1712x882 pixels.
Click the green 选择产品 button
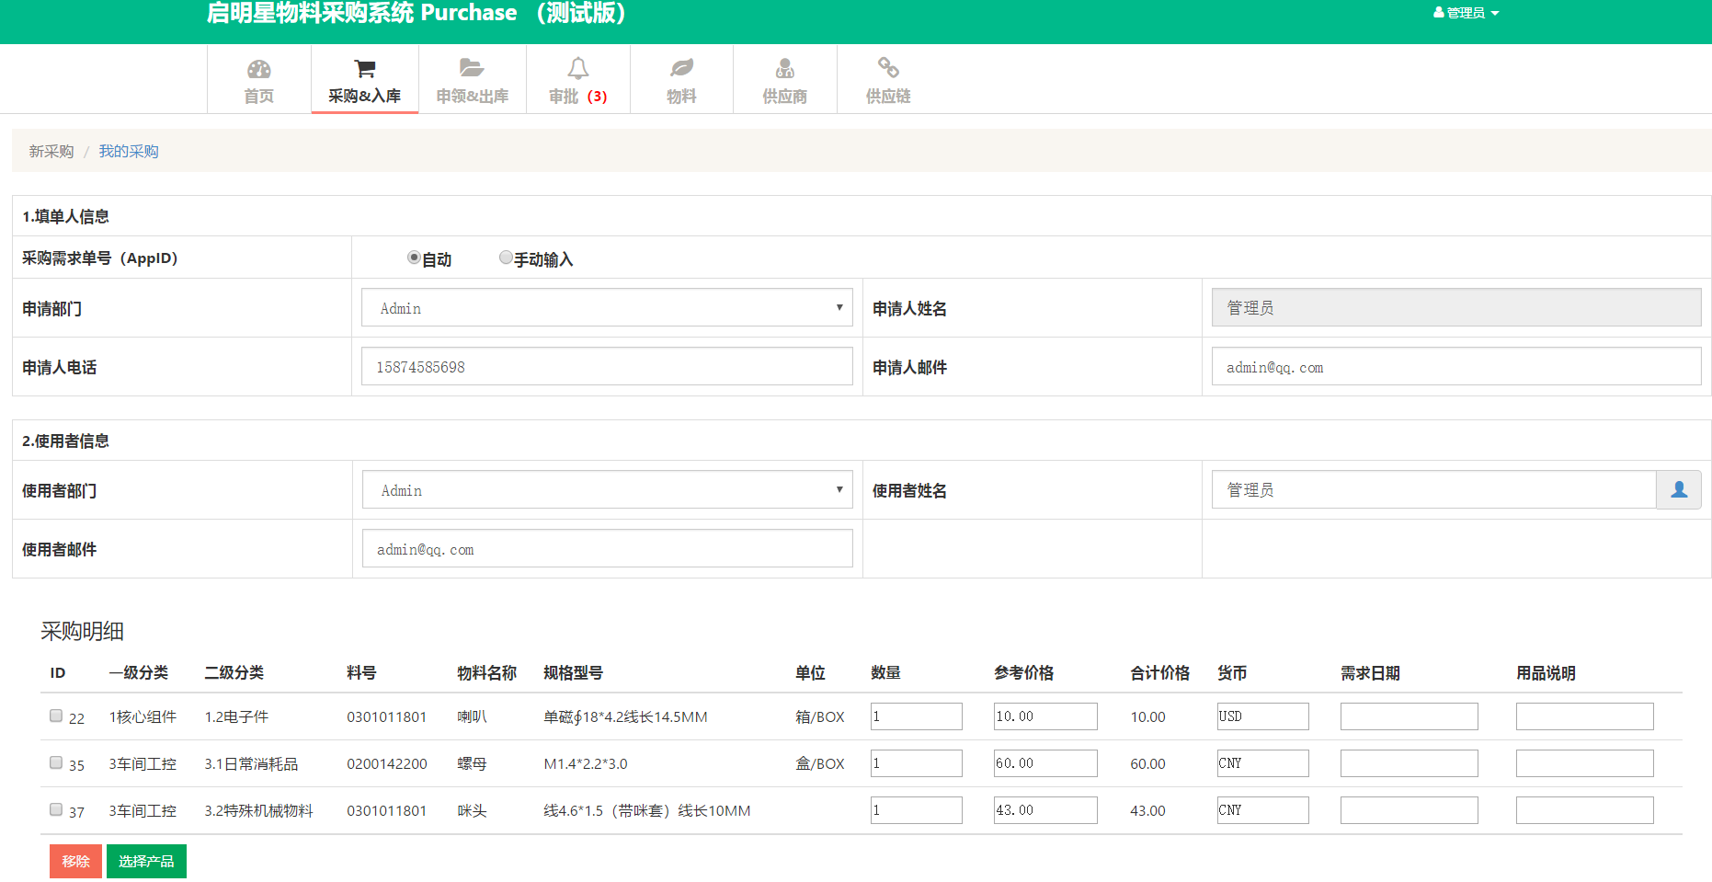coord(146,862)
